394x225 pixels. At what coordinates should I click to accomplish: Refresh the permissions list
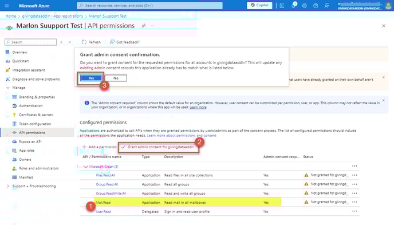(x=91, y=42)
